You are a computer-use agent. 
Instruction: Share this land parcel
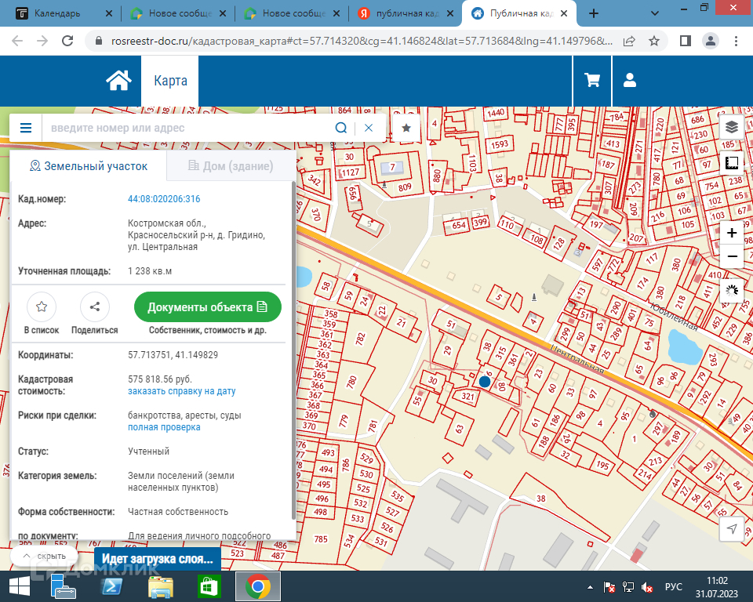pos(94,306)
